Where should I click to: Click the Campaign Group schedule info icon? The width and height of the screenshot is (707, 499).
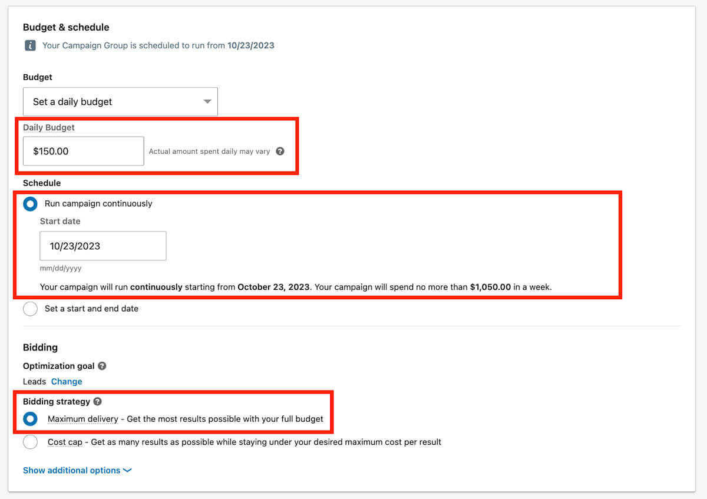[29, 45]
